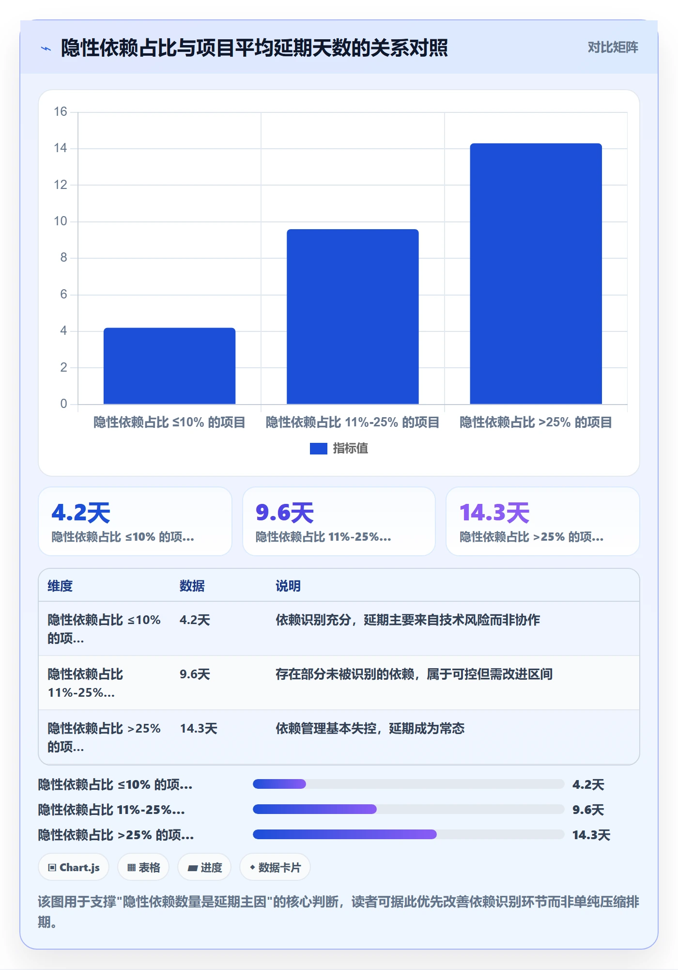
Task: Click the 维度 column header
Action: [x=60, y=586]
